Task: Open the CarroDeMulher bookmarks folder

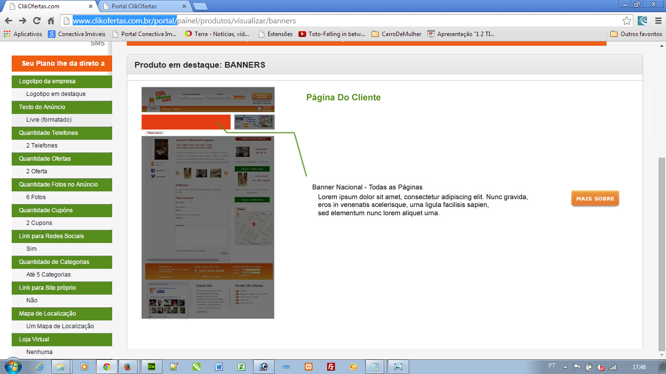Action: 396,34
